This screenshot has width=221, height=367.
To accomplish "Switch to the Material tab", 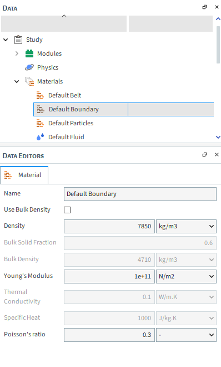I will (24, 175).
